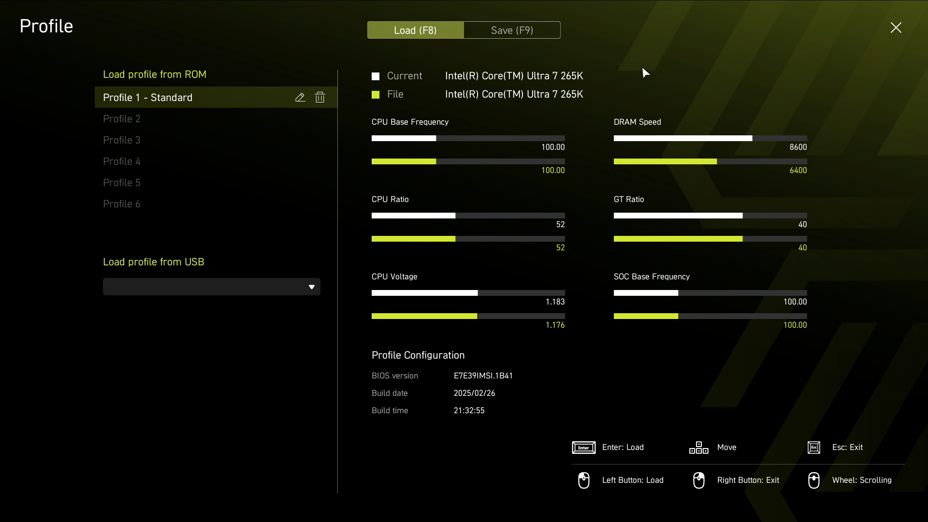Click the yellow-green File legend square
The image size is (928, 522).
click(376, 95)
